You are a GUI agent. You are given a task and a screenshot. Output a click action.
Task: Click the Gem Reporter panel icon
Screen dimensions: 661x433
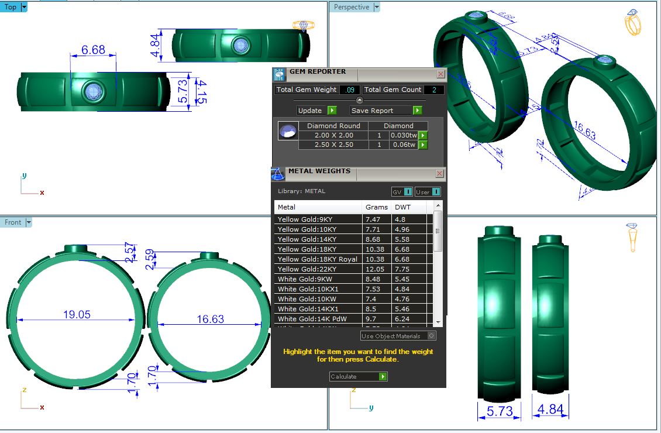coord(279,74)
